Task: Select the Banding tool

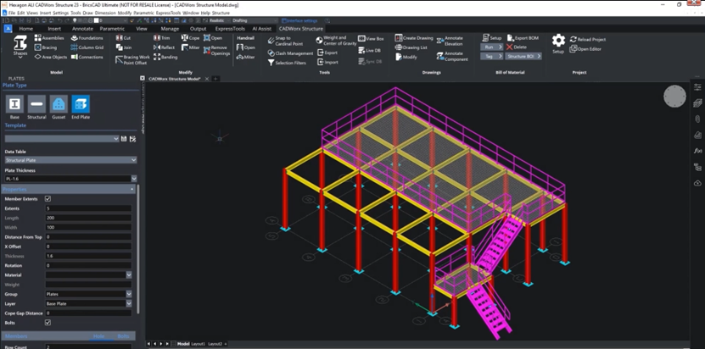Action: 165,57
